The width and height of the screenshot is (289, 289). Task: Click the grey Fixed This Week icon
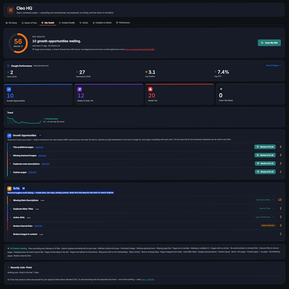[x=221, y=89]
